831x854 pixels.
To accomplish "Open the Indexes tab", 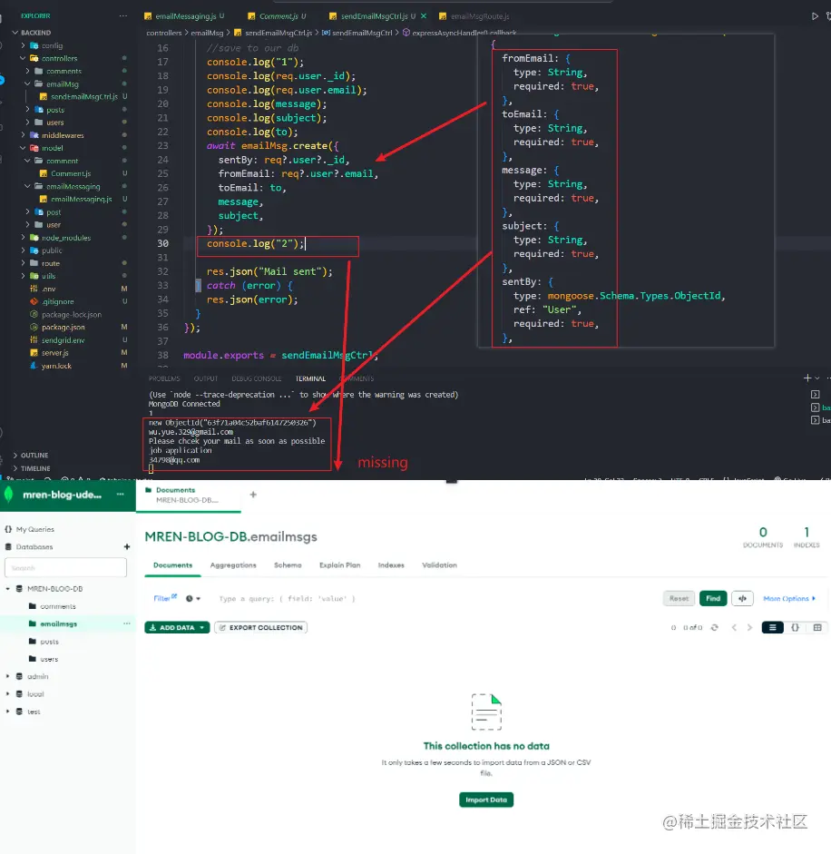I will [x=391, y=564].
